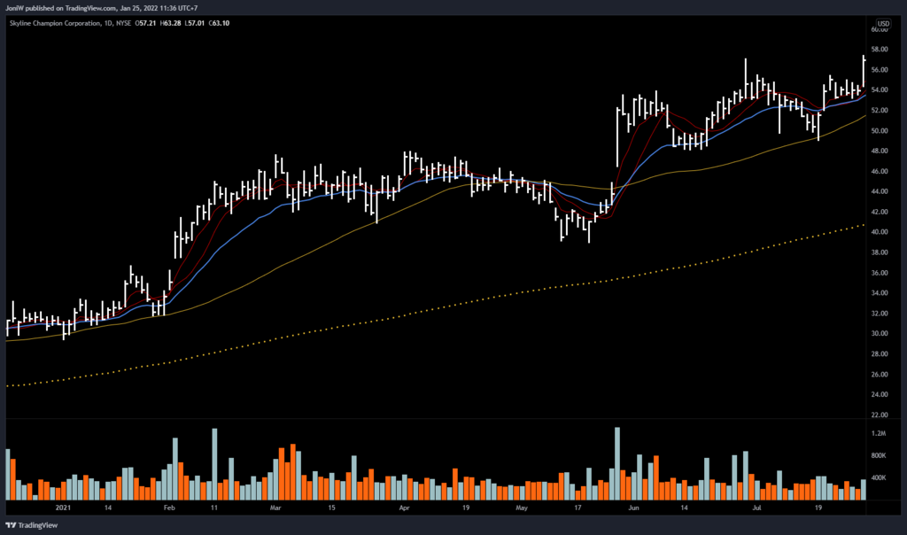Click the 1.2M volume axis label
This screenshot has width=907, height=535.
click(880, 434)
